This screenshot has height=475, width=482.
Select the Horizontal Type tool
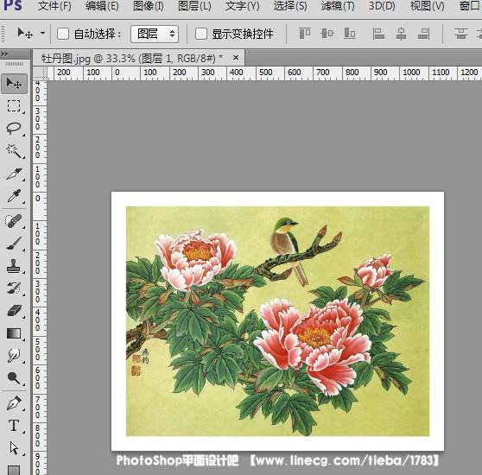pyautogui.click(x=14, y=426)
